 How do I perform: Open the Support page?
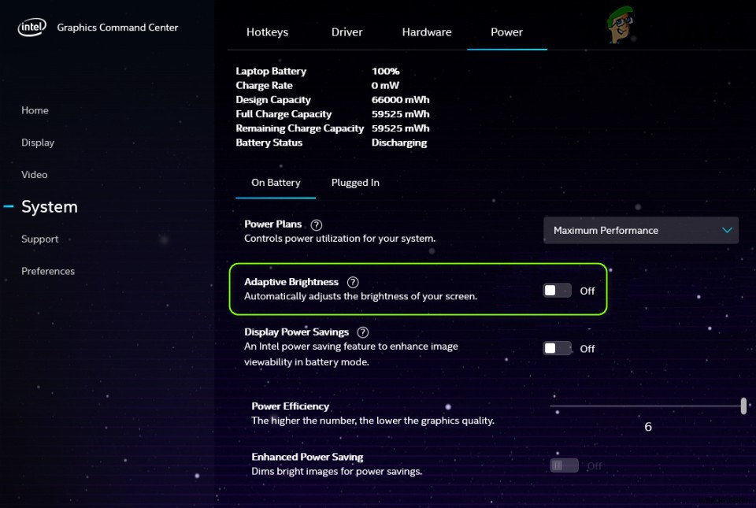click(x=40, y=239)
